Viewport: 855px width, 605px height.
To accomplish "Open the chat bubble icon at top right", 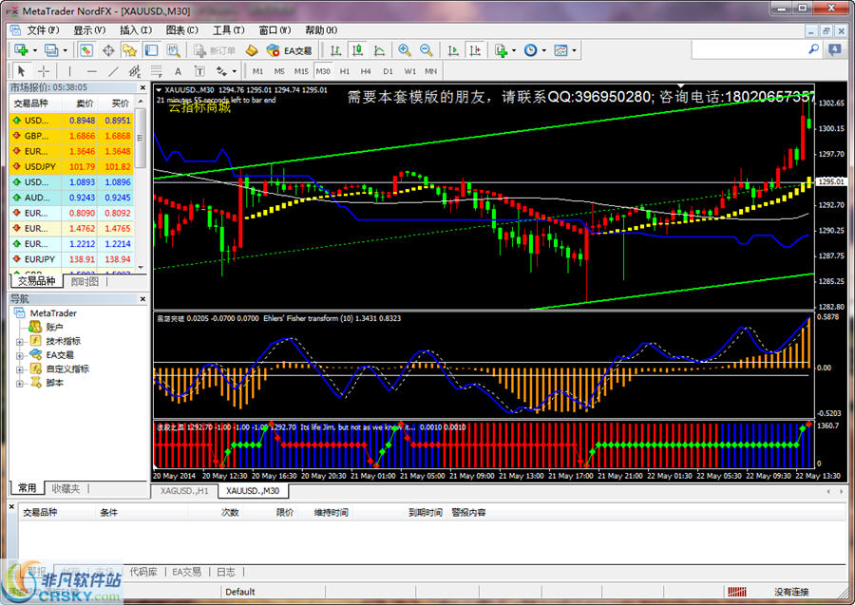I will 835,49.
